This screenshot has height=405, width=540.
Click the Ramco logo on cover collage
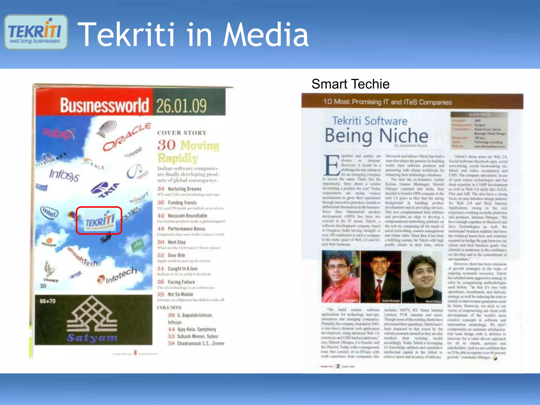coord(138,172)
